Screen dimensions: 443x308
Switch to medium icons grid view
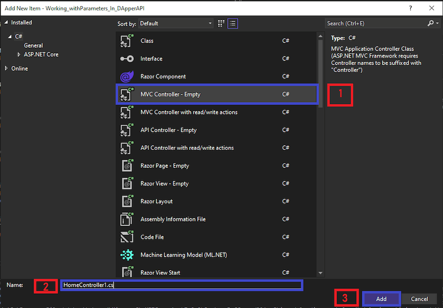click(x=221, y=23)
